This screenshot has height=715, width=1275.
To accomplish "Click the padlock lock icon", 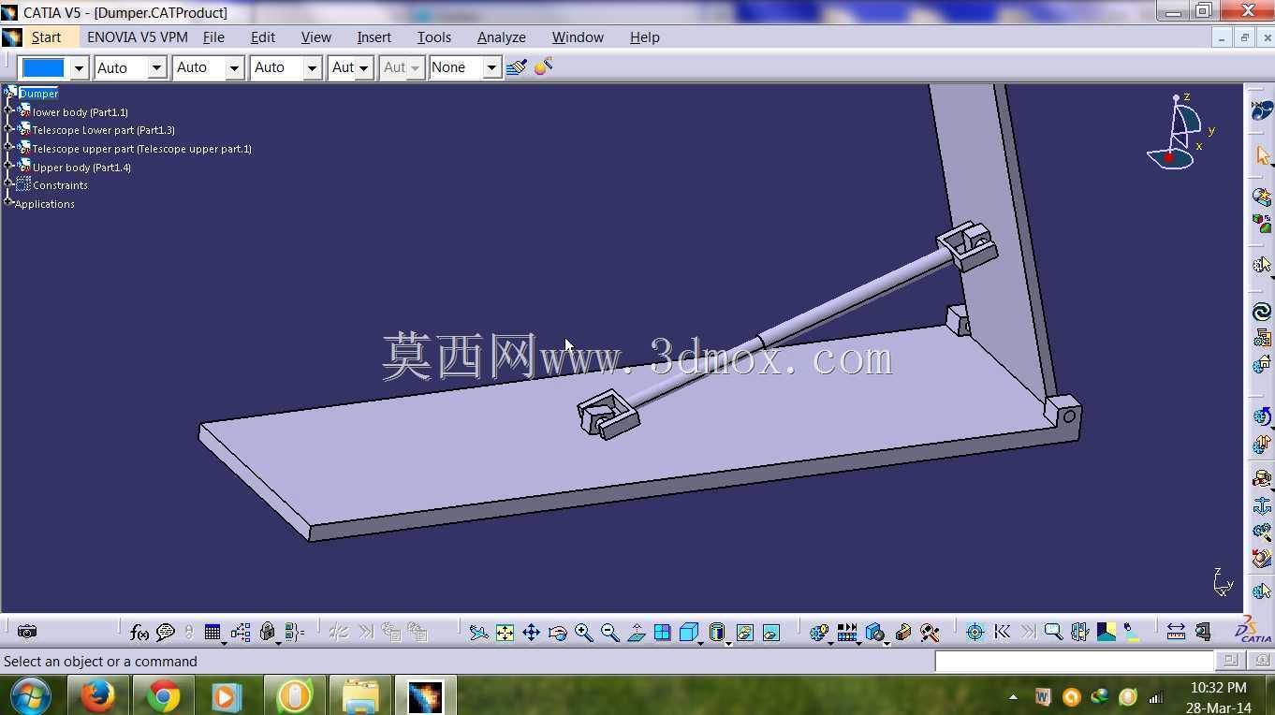I will [268, 633].
